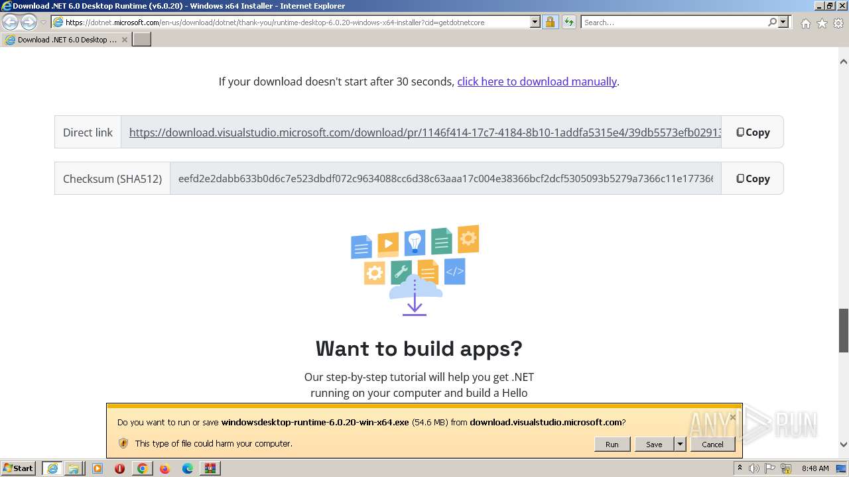Expand the Save options dropdown arrow
The width and height of the screenshot is (849, 477).
coord(680,444)
